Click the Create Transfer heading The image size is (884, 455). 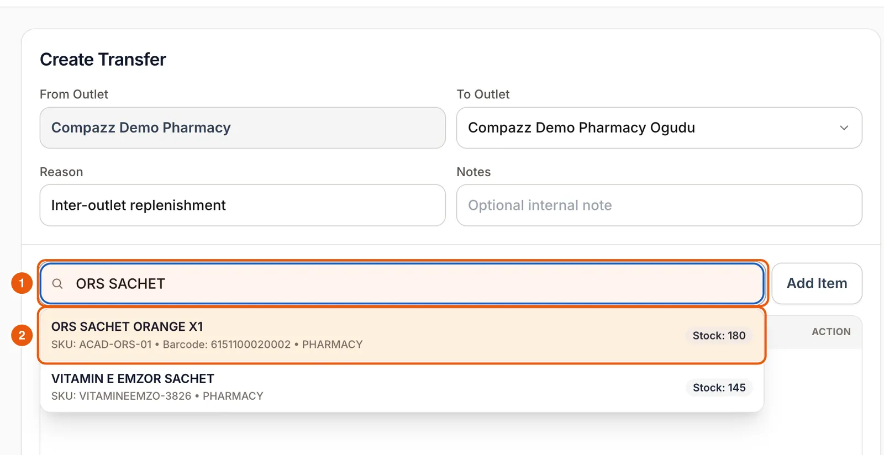click(x=103, y=59)
